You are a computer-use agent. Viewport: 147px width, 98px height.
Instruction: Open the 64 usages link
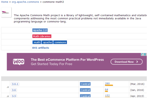(x=106, y=89)
